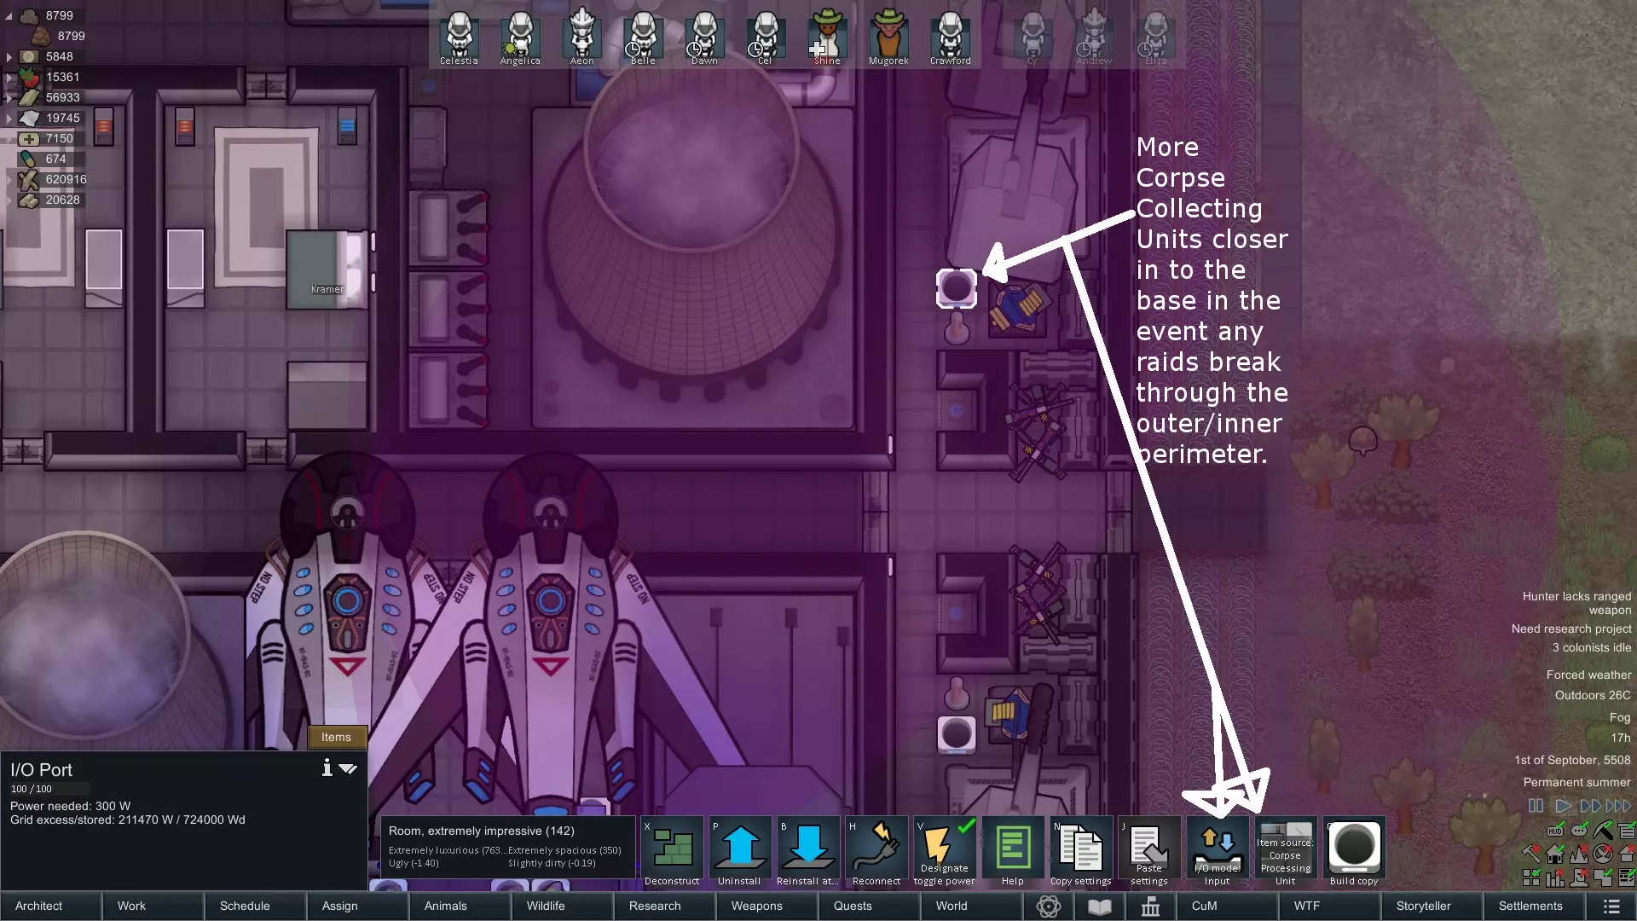This screenshot has height=921, width=1637.
Task: Expand the 5848 silver resource category
Action: [x=9, y=56]
